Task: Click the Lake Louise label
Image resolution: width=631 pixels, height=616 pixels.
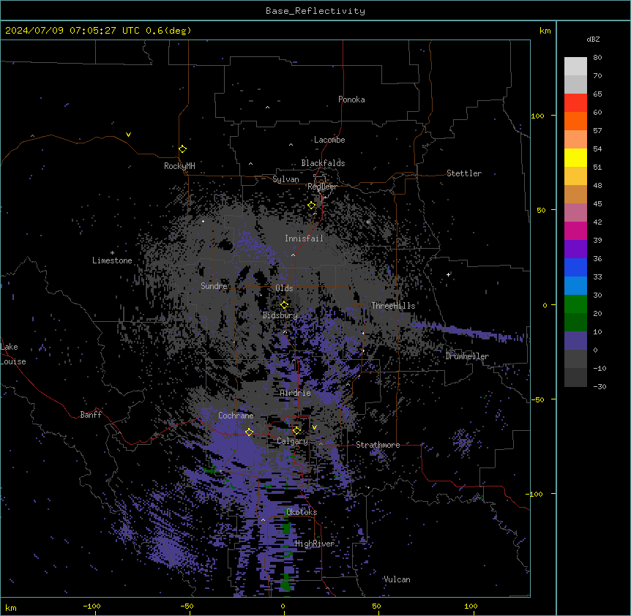Action: [x=13, y=354]
